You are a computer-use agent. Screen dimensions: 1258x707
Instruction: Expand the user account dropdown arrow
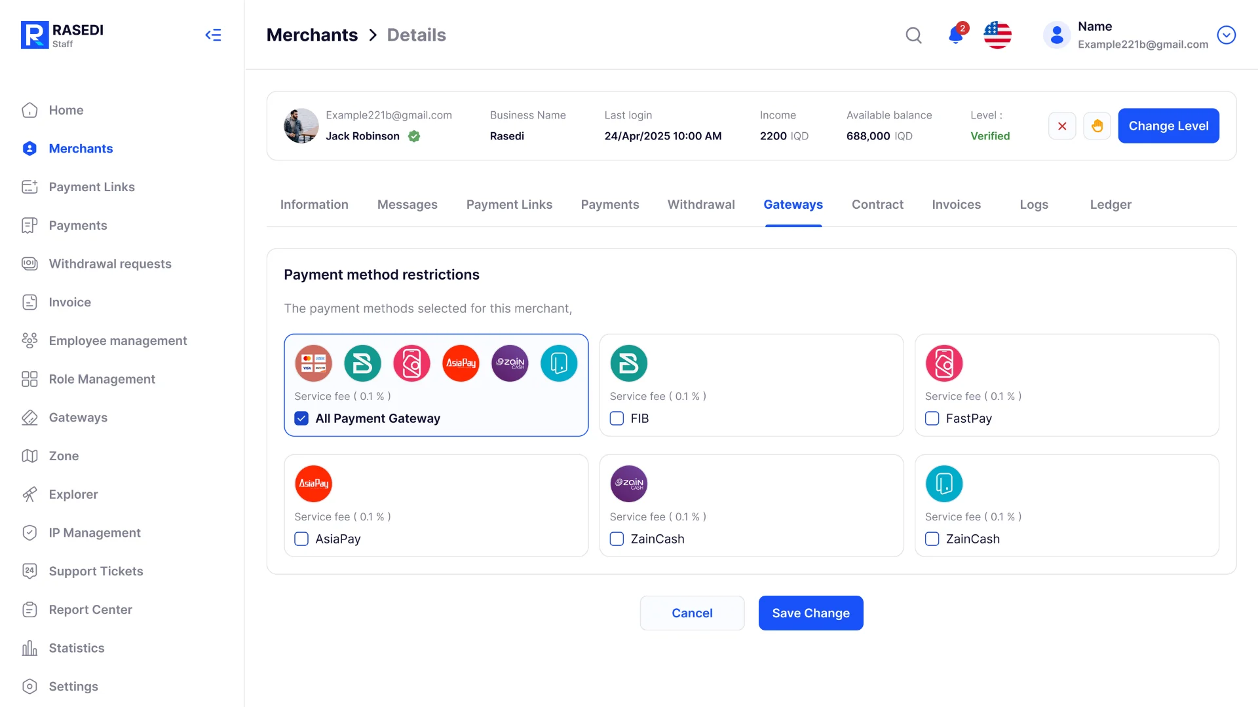click(x=1226, y=35)
